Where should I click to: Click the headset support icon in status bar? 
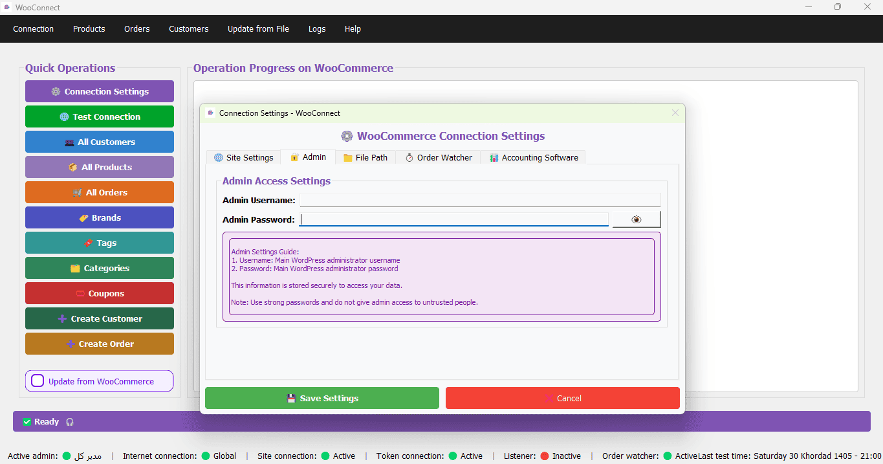pyautogui.click(x=70, y=422)
